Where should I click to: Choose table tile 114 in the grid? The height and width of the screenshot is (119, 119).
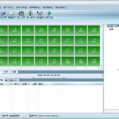pyautogui.click(x=41, y=40)
